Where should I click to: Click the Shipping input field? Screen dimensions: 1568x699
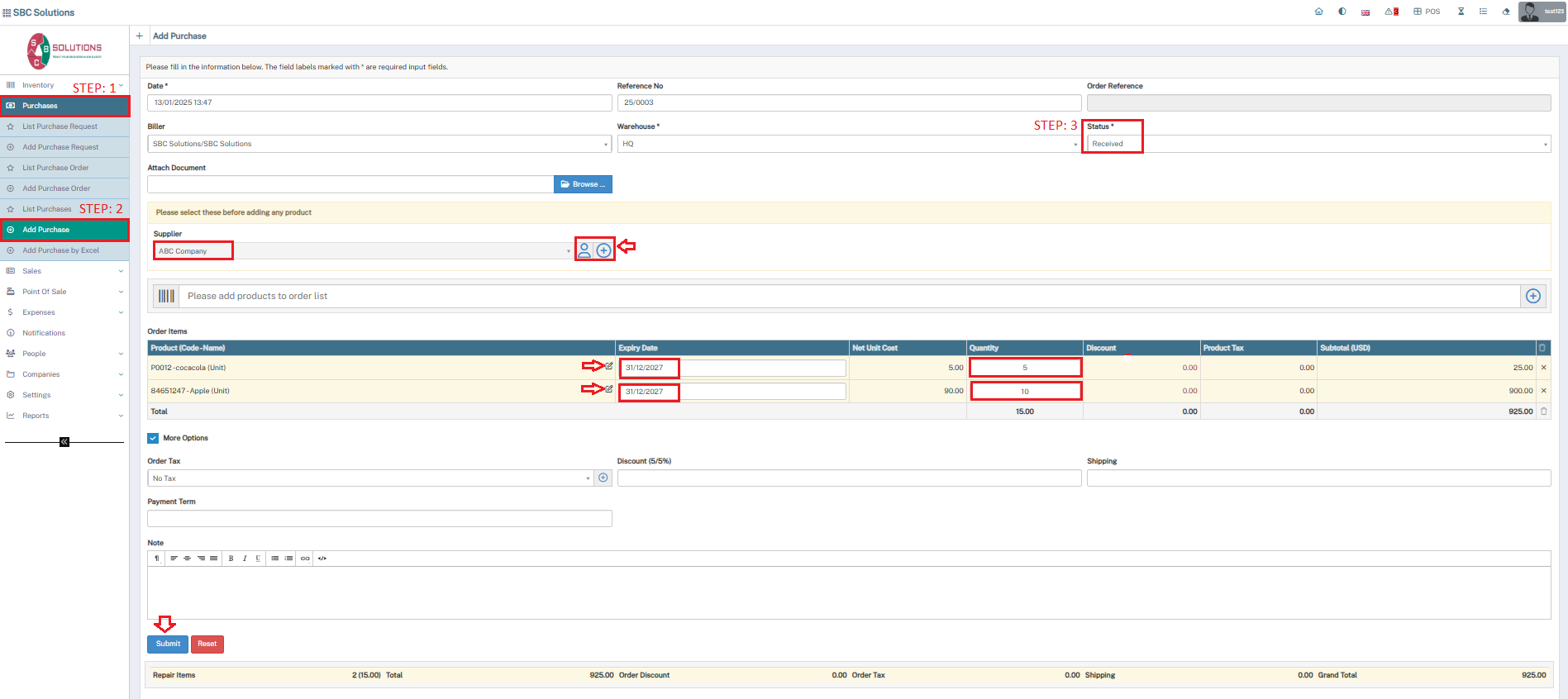[x=1318, y=478]
